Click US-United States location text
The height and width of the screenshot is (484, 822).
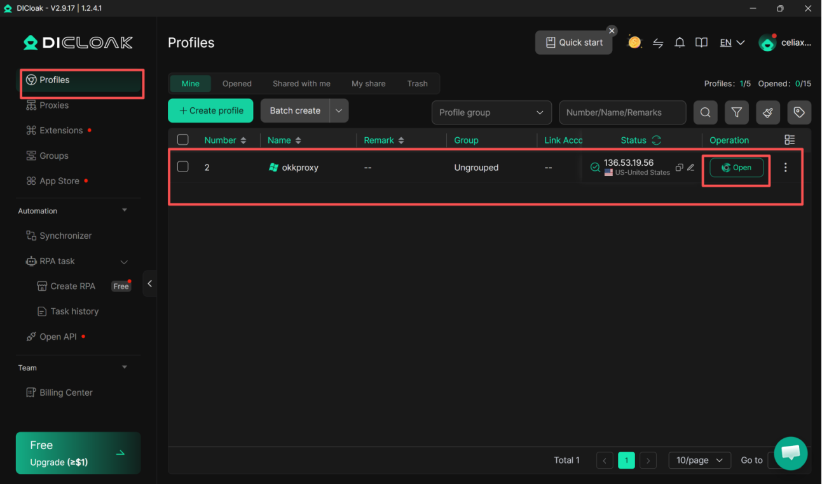pos(642,173)
